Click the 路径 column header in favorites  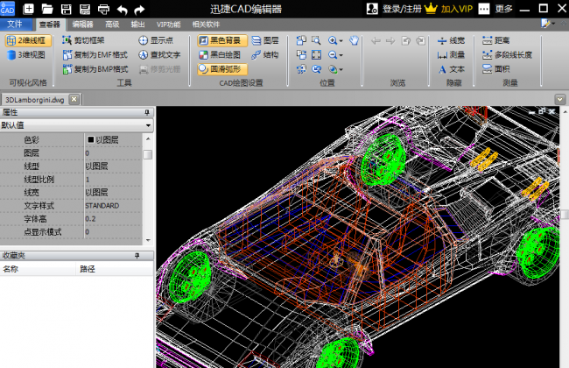coord(115,269)
